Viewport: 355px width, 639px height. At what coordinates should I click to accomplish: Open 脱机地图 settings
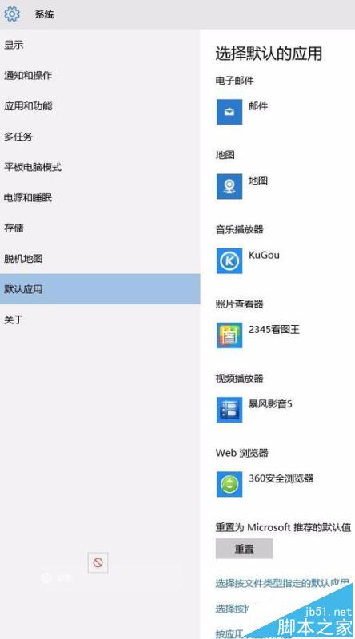click(x=100, y=259)
